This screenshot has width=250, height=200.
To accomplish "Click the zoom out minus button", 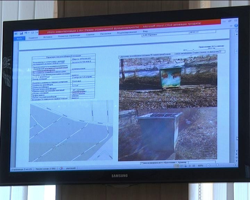I will (x=208, y=165).
